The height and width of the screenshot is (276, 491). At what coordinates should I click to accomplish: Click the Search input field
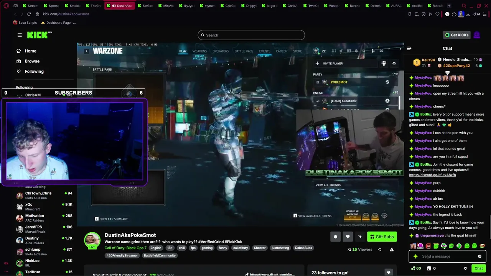coord(251,35)
